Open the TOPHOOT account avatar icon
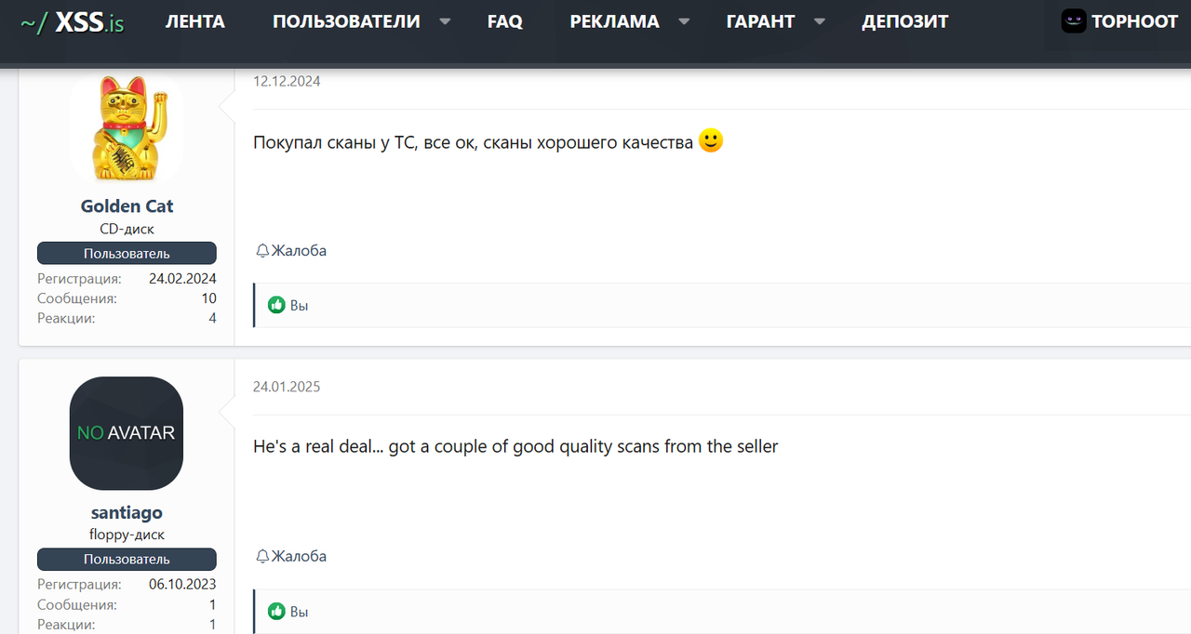 (1074, 21)
